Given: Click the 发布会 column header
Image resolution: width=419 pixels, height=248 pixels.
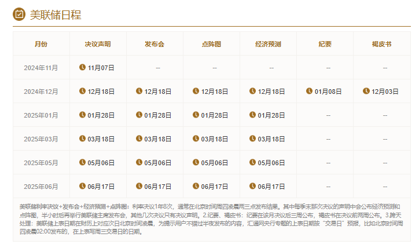Looking at the screenshot, I should tap(155, 44).
